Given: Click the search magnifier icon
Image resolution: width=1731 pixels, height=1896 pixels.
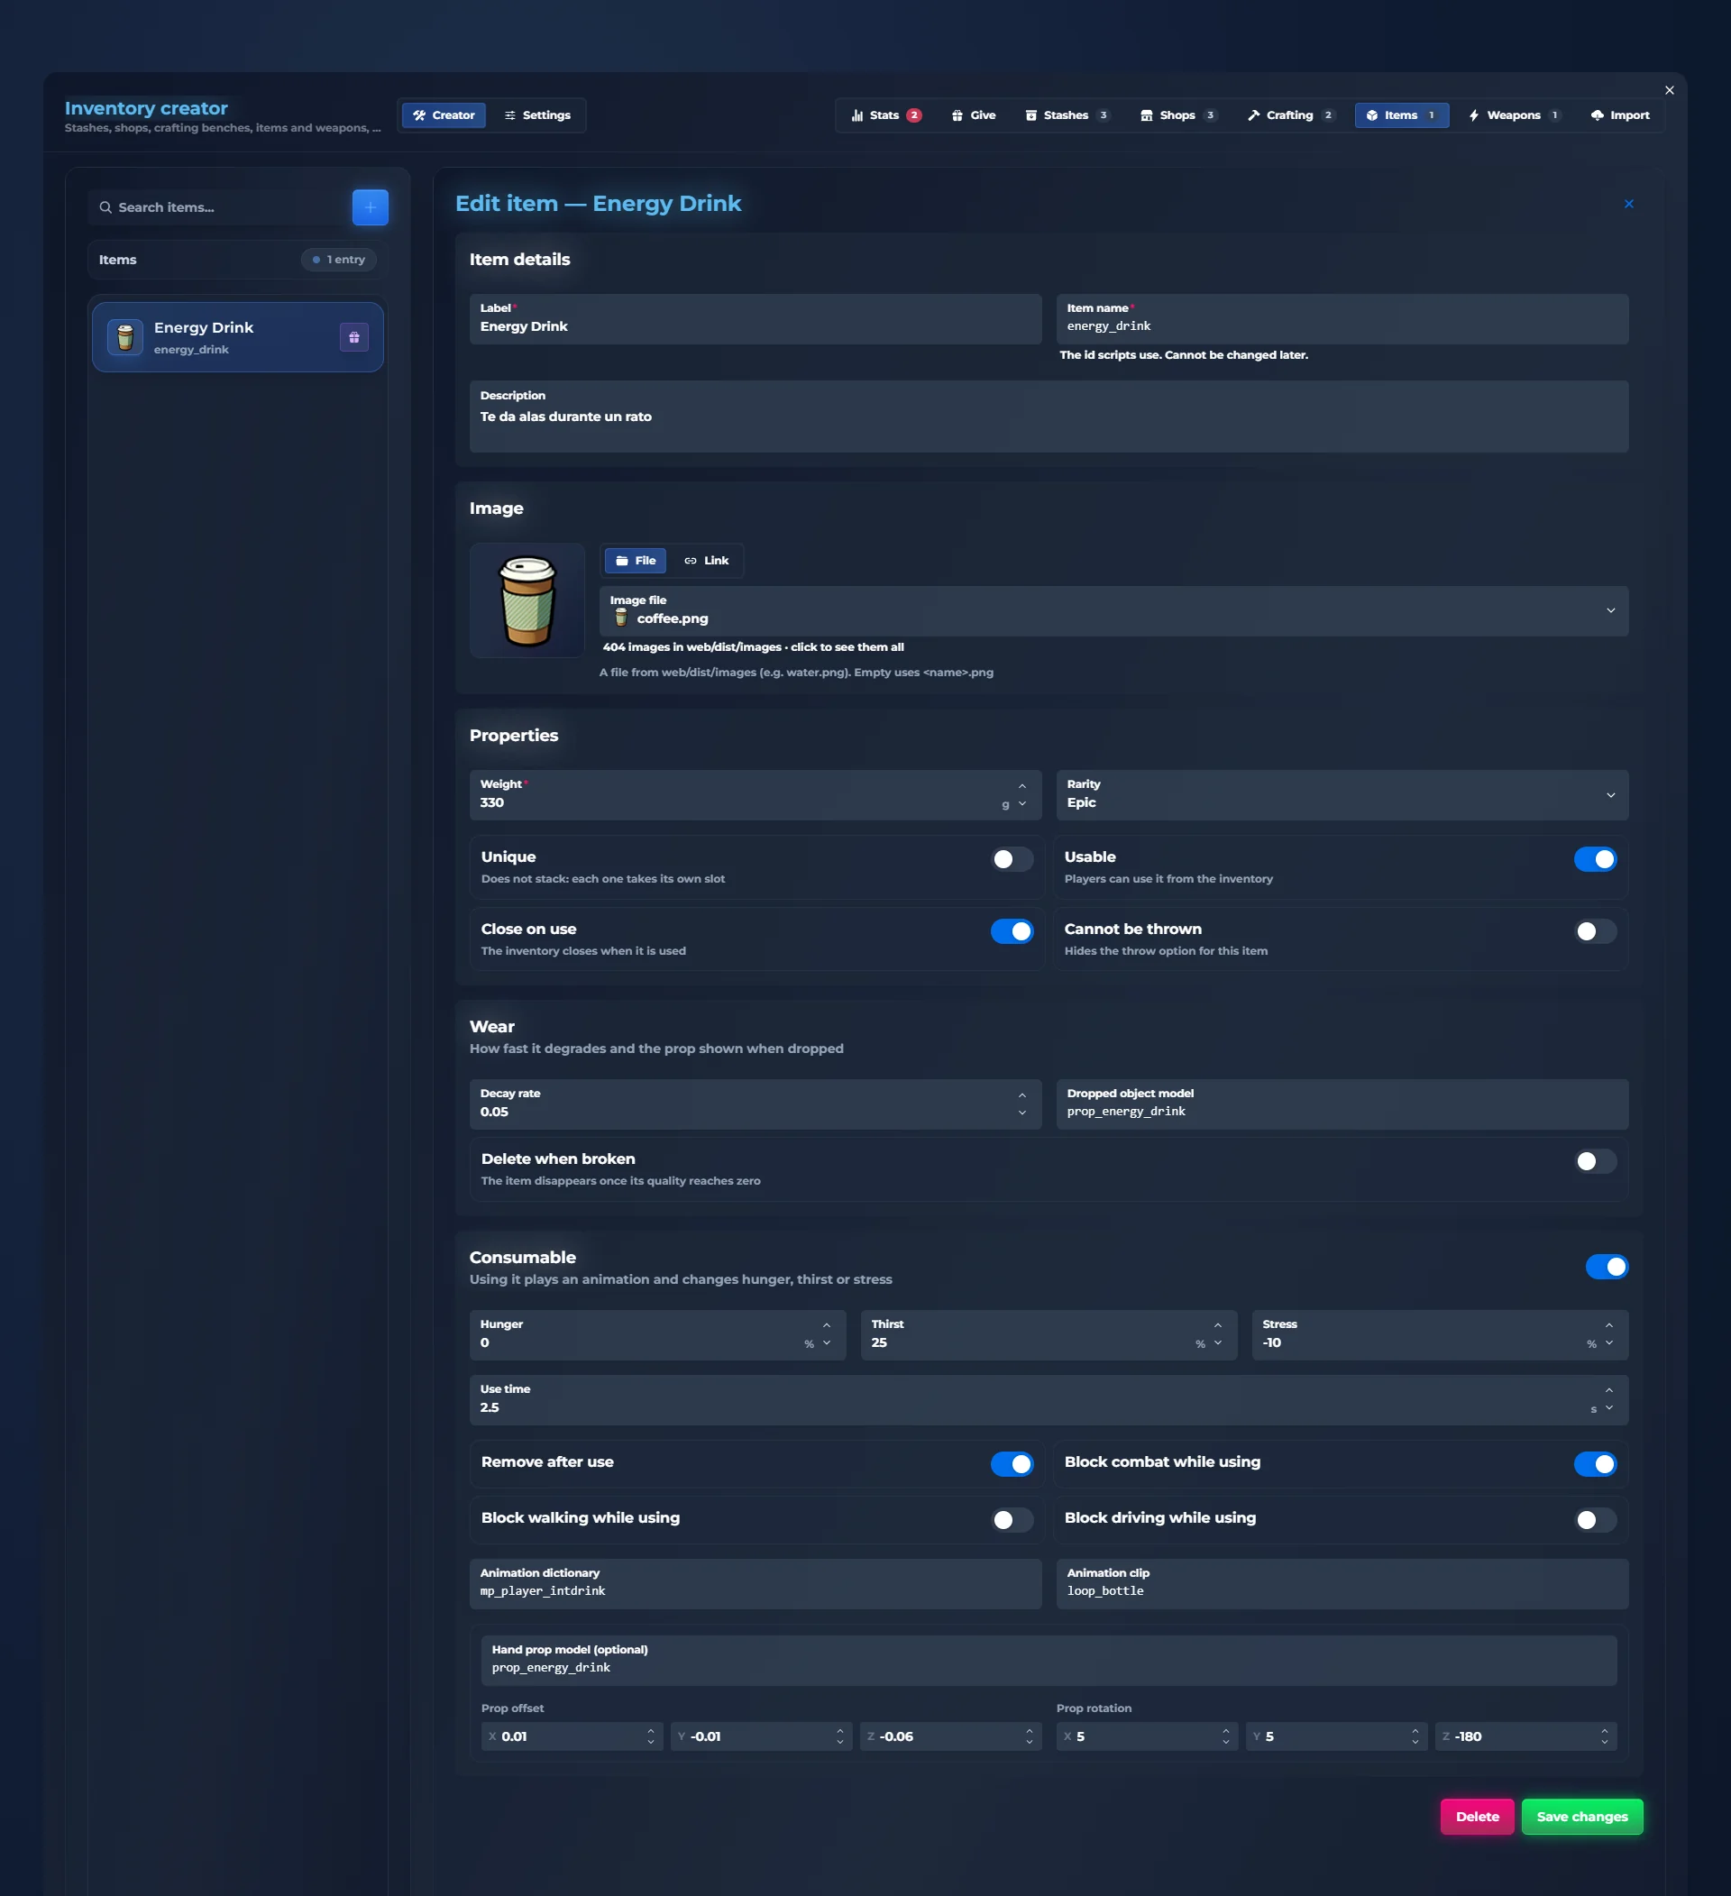Looking at the screenshot, I should click(105, 206).
